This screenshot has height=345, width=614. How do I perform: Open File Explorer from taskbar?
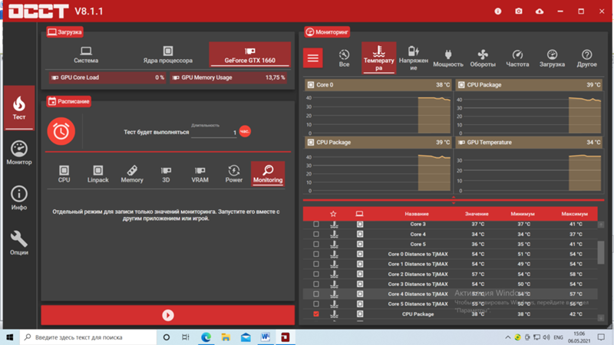226,337
